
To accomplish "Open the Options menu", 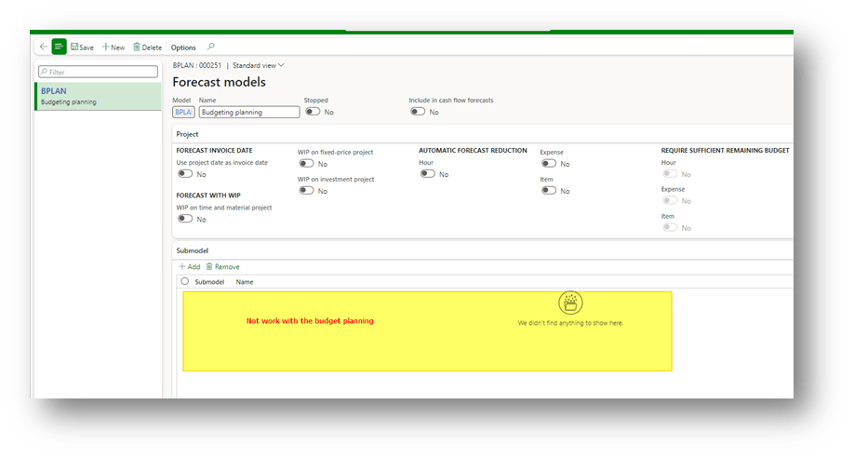I will [183, 47].
